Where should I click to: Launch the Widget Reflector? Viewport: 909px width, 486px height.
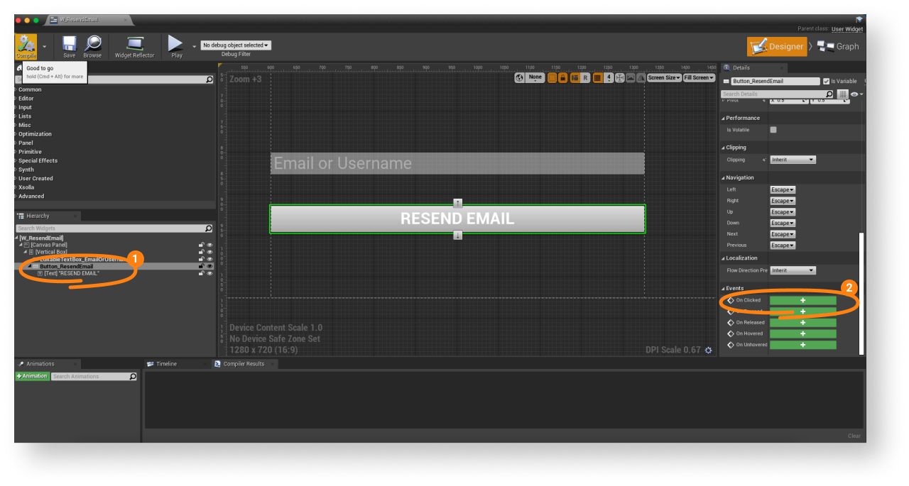tap(134, 45)
